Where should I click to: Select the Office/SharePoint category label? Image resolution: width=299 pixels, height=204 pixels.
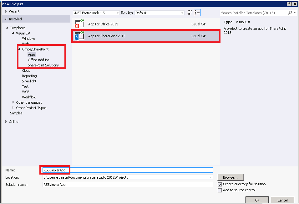point(35,49)
